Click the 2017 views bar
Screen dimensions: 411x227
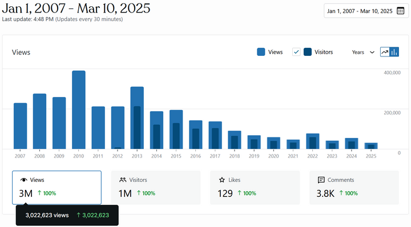coord(215,135)
